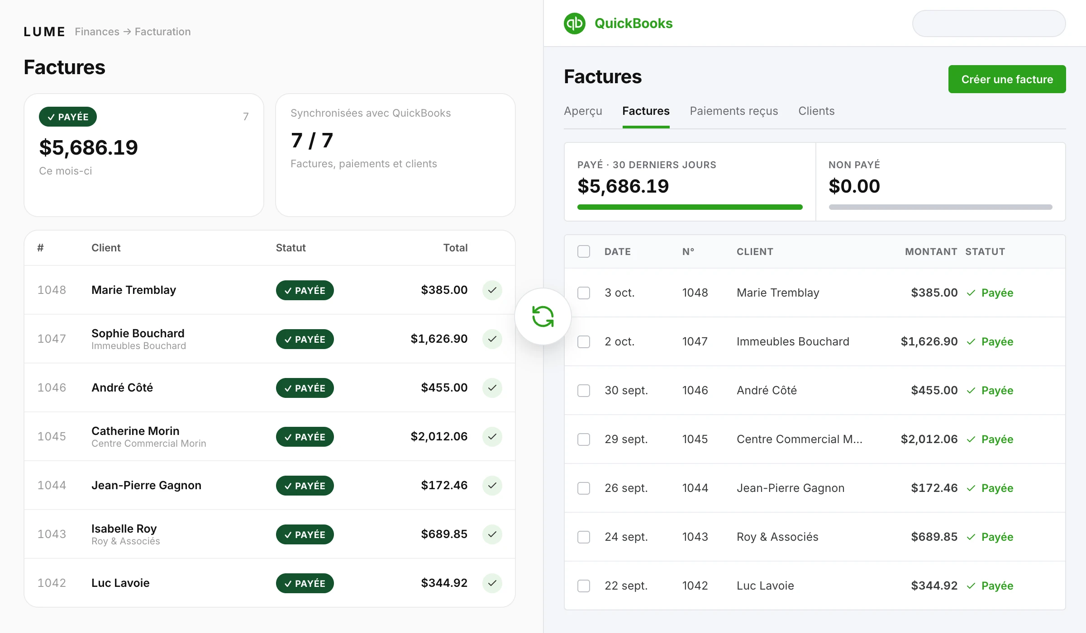Click the Total column header in Lume
Screen dimensions: 1086x633
coord(455,248)
